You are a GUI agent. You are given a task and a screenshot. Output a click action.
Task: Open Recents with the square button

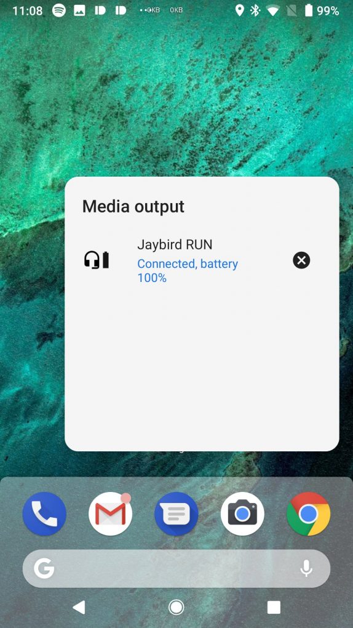click(x=274, y=607)
